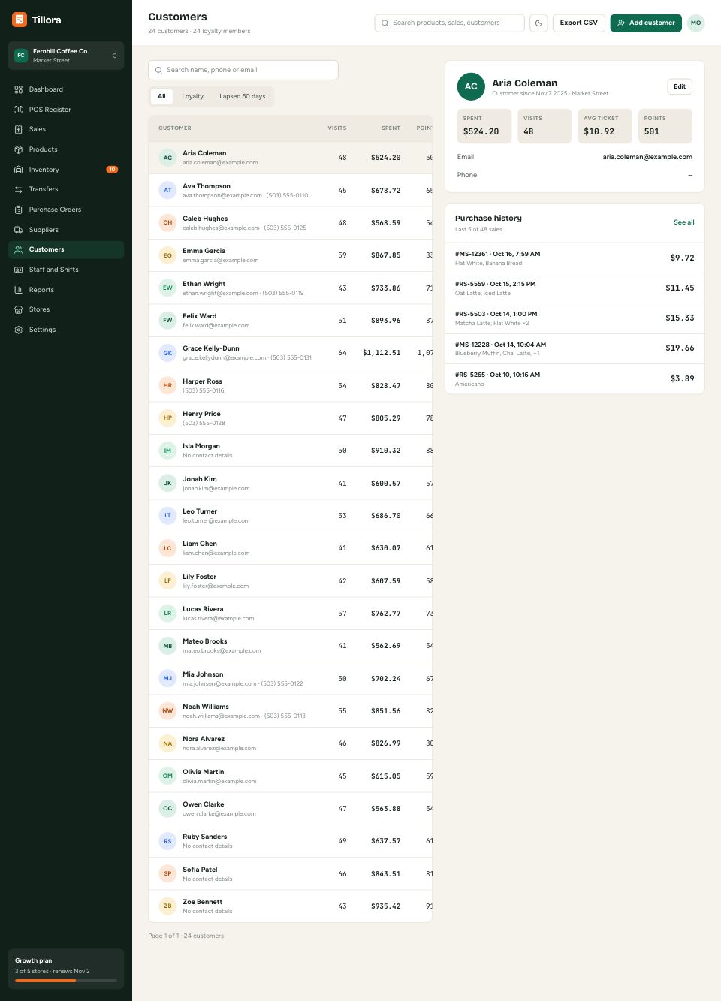The image size is (721, 1001).
Task: Click the Reports chart icon
Action: (x=18, y=290)
